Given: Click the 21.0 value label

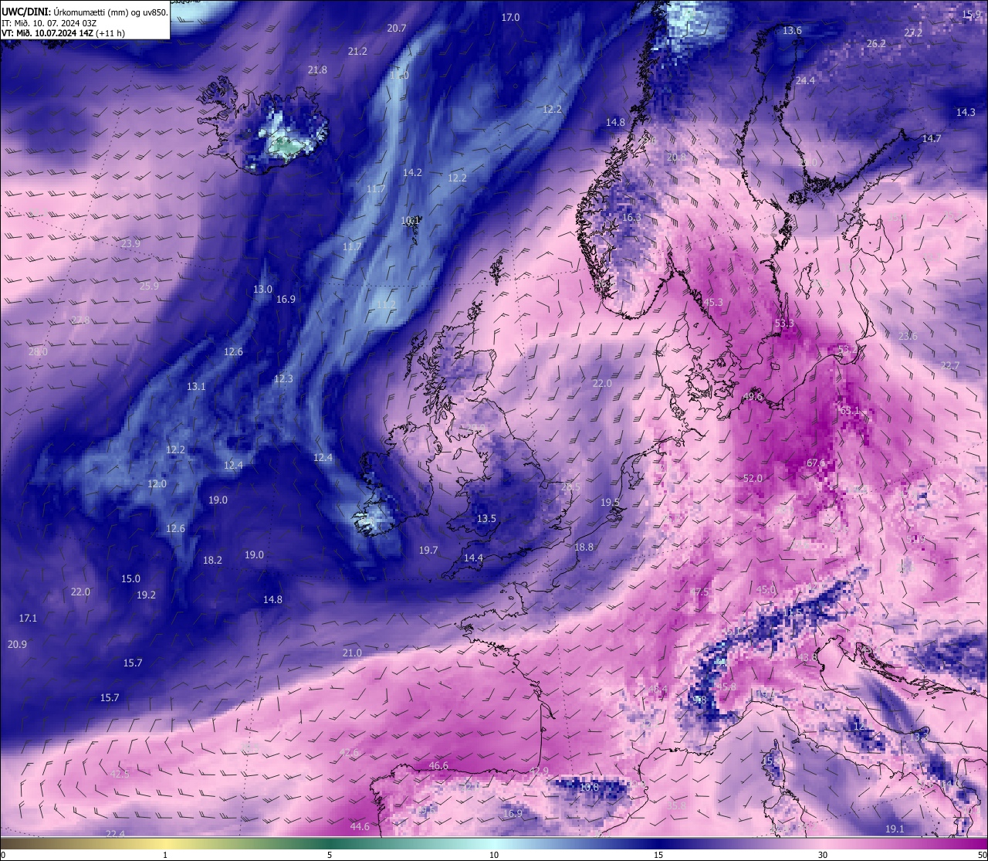Looking at the screenshot, I should [x=351, y=653].
